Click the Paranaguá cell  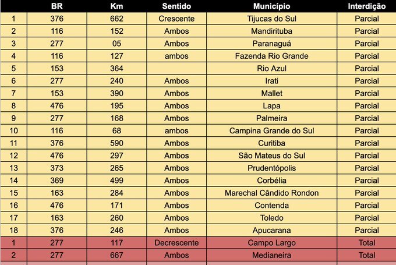[271, 44]
